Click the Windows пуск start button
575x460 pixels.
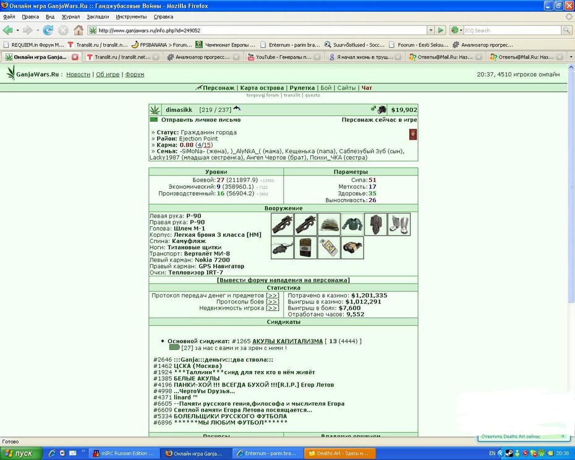click(x=20, y=453)
